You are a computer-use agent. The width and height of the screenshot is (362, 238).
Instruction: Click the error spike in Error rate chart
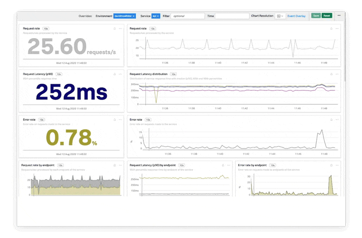coord(321,139)
